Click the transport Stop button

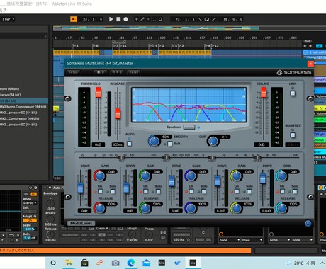pos(118,19)
